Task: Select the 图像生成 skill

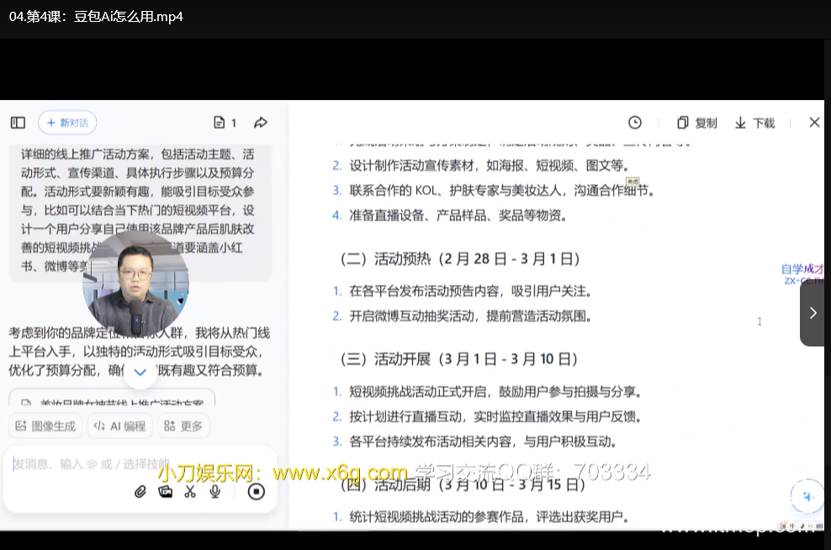Action: point(45,426)
